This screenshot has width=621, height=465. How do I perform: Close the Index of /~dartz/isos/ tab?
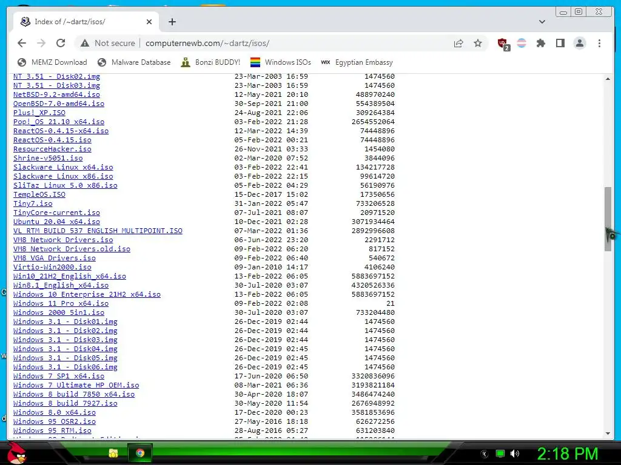(x=149, y=22)
